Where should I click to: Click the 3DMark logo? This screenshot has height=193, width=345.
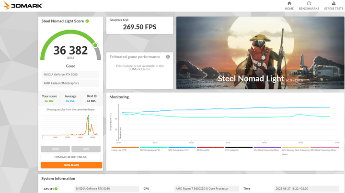[x=22, y=6]
